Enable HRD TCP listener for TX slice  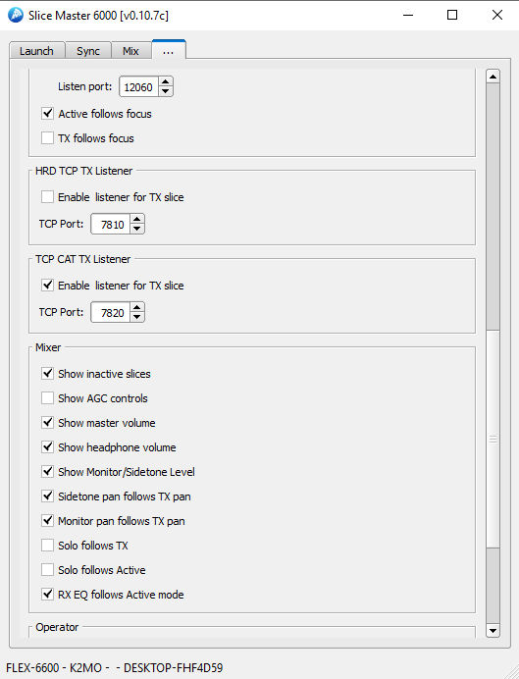[x=47, y=197]
